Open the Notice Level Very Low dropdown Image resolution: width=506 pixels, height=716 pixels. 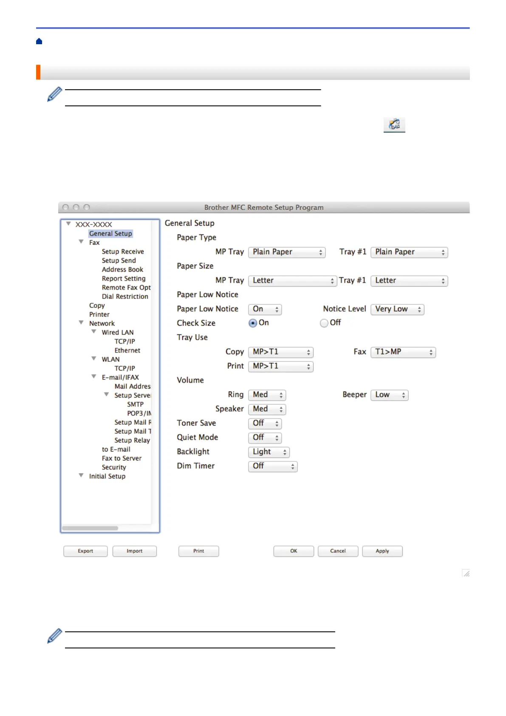coord(397,309)
